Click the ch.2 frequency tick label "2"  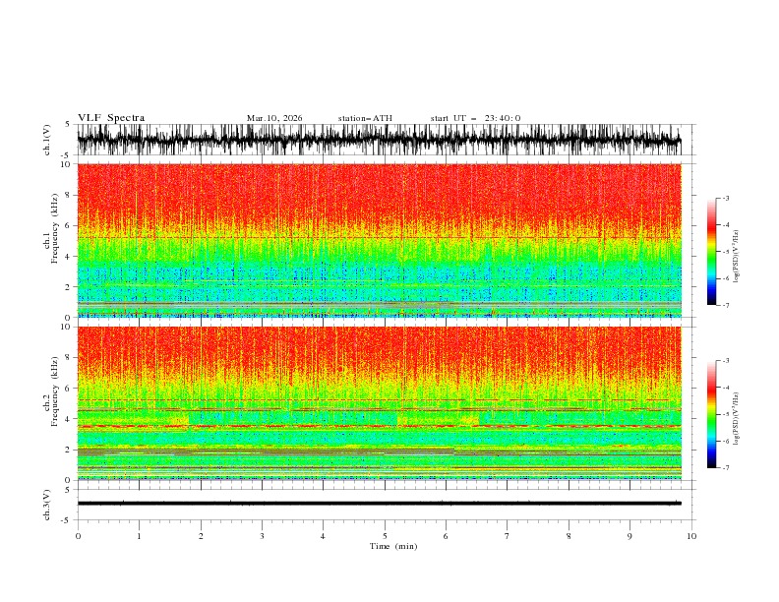click(x=68, y=450)
